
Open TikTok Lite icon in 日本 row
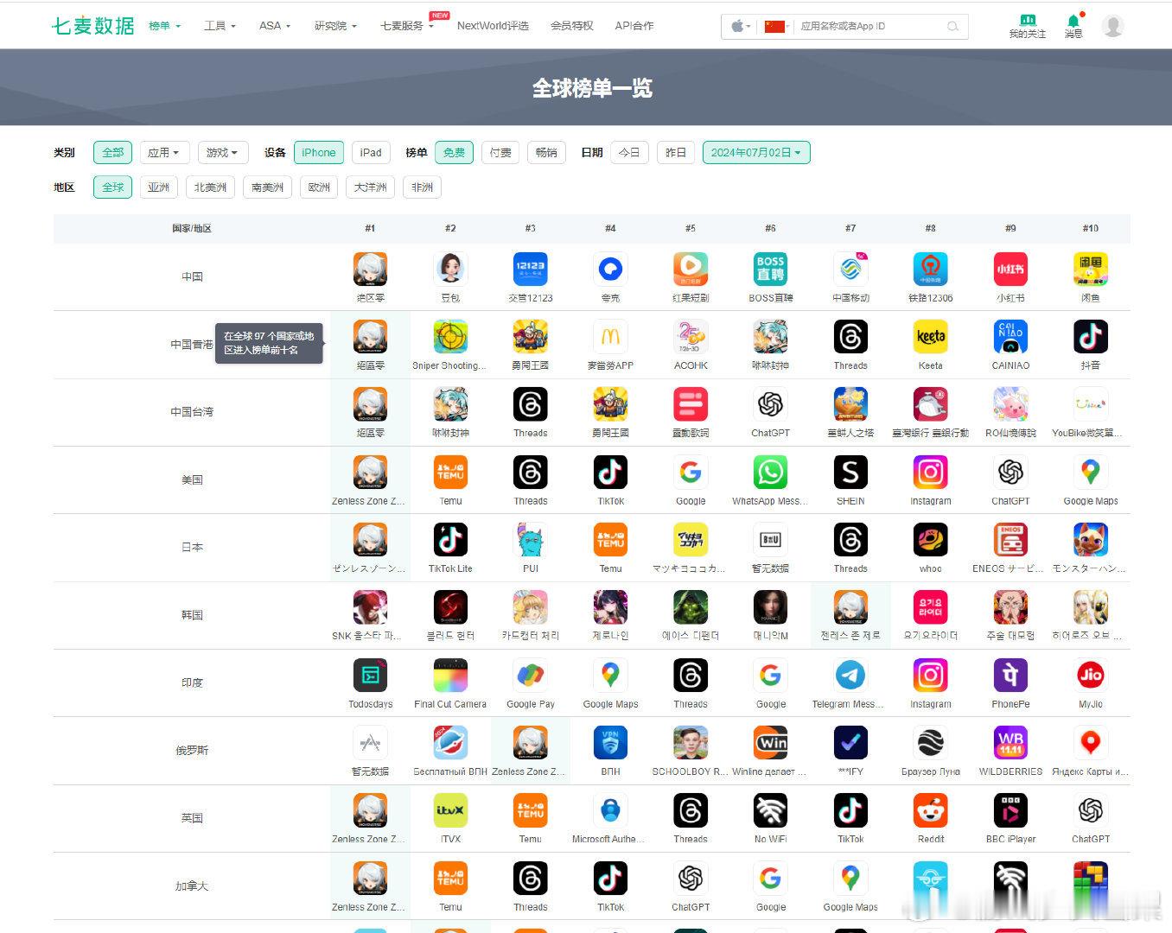click(450, 540)
